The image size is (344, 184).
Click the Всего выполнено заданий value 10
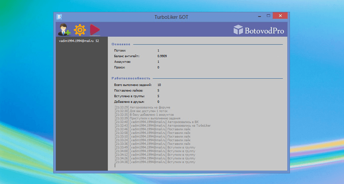pyautogui.click(x=159, y=85)
